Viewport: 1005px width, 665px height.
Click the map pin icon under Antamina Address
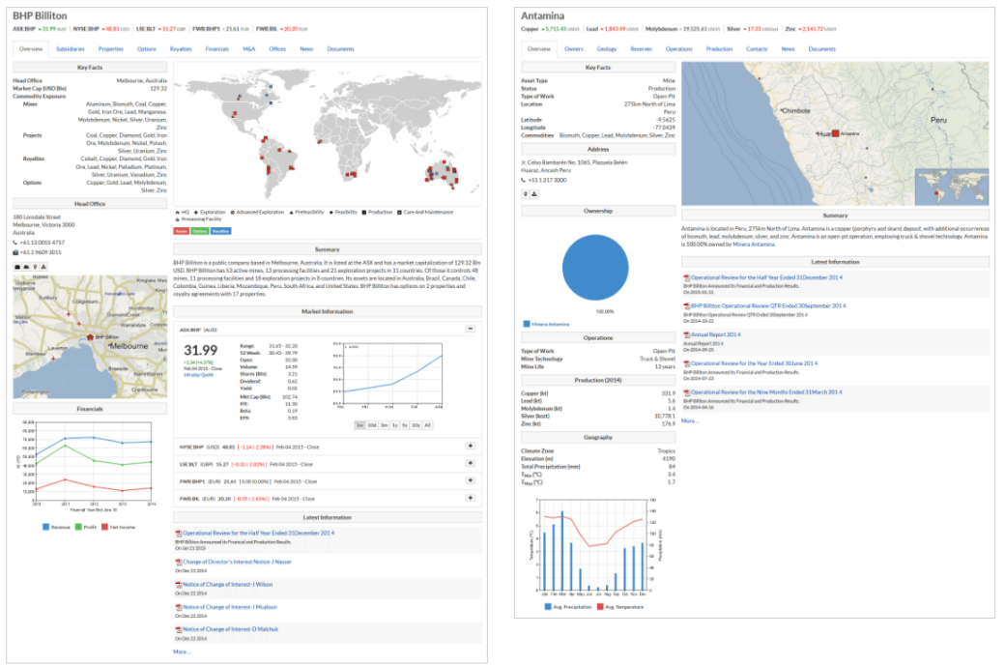pyautogui.click(x=525, y=194)
